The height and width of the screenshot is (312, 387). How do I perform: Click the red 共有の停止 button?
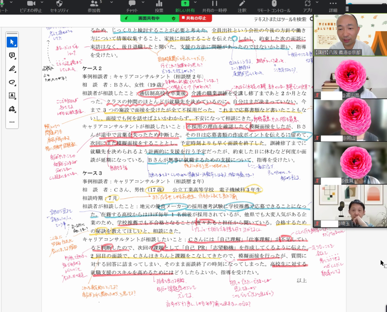tap(195, 18)
